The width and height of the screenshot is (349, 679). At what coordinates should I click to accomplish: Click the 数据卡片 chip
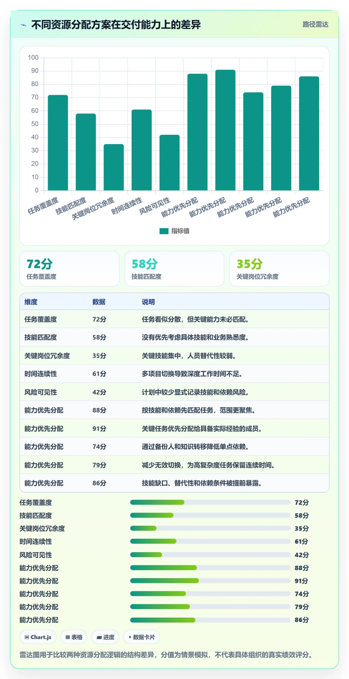point(141,637)
